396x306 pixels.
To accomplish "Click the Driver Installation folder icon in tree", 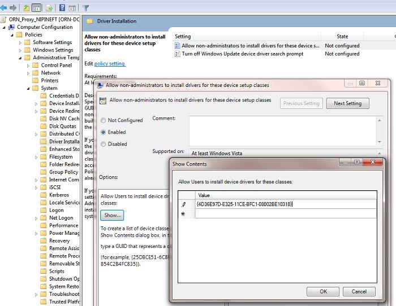I will (44, 142).
